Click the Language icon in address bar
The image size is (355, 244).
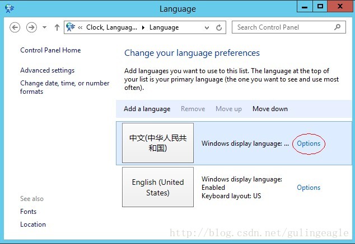click(71, 27)
